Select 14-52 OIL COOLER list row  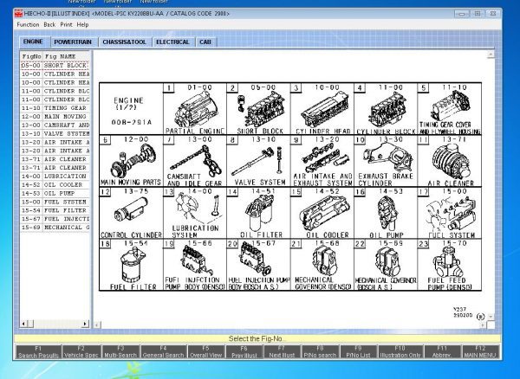point(55,184)
